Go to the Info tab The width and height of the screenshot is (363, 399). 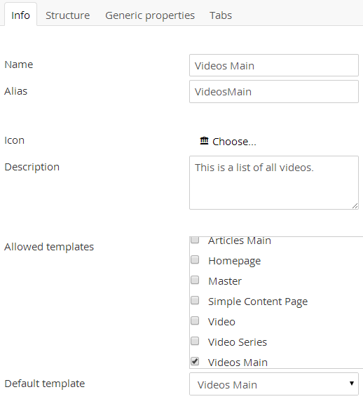20,15
